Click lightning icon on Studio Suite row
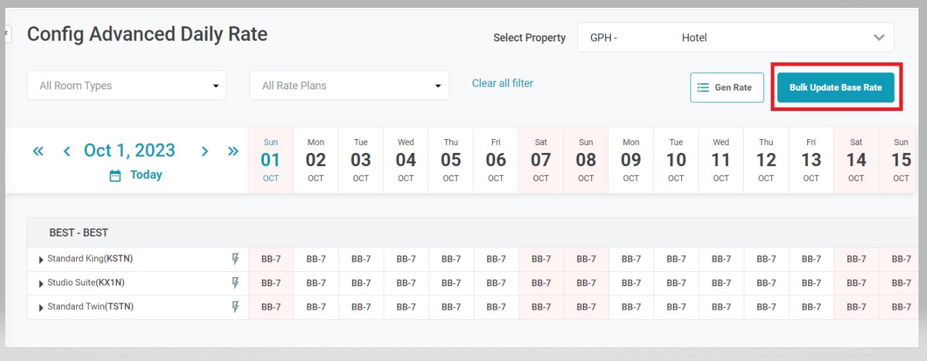This screenshot has height=361, width=927. [x=236, y=283]
